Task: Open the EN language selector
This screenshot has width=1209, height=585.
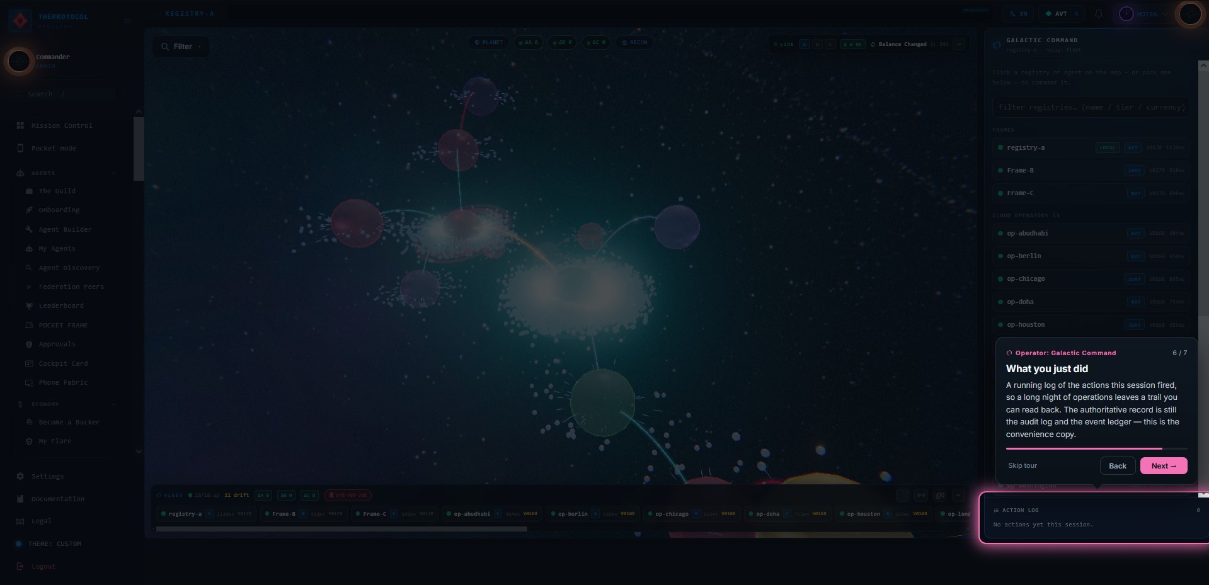Action: point(1019,14)
